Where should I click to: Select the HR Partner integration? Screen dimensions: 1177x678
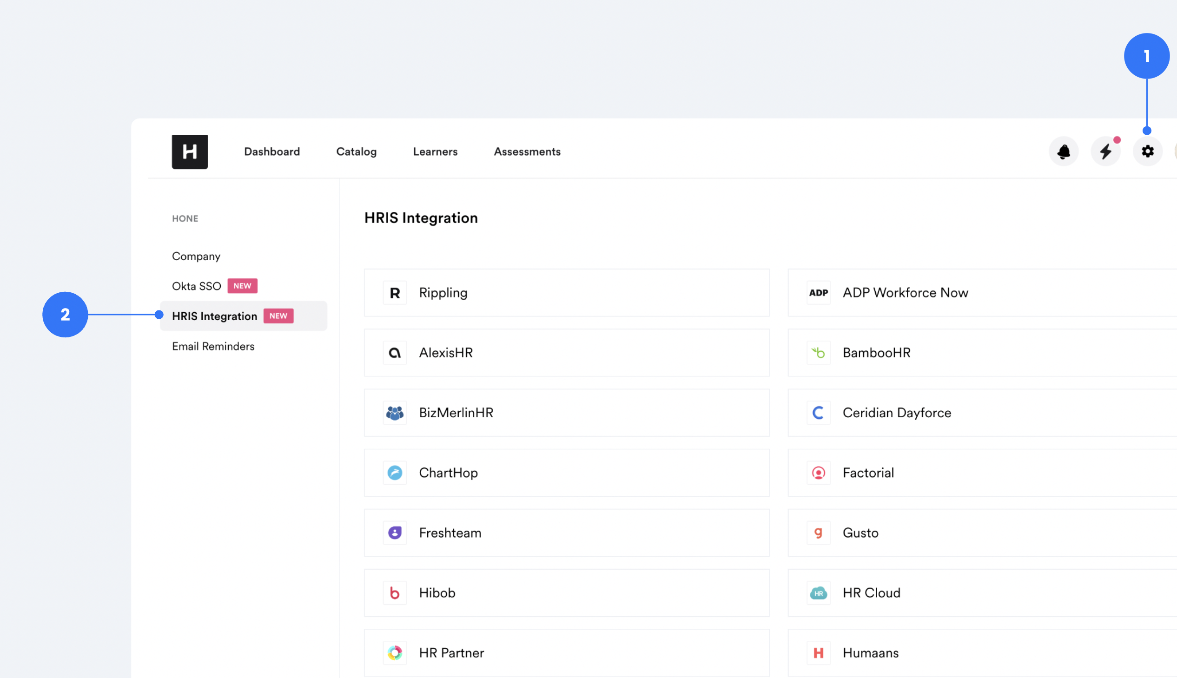point(567,653)
